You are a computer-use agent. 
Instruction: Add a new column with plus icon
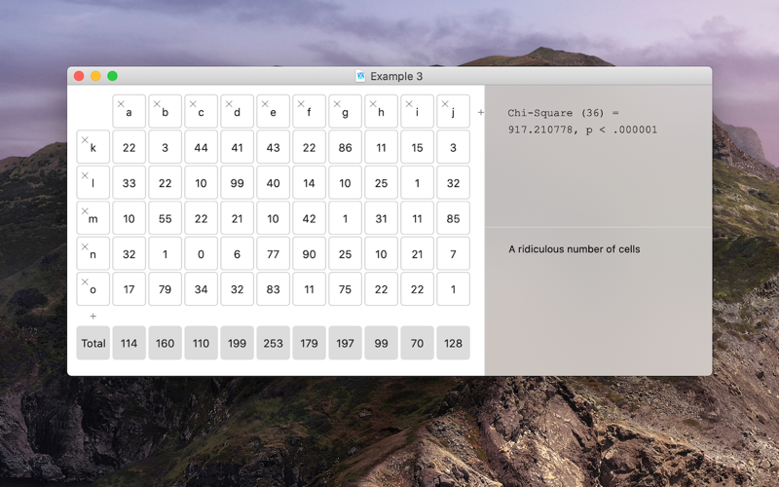(x=480, y=112)
